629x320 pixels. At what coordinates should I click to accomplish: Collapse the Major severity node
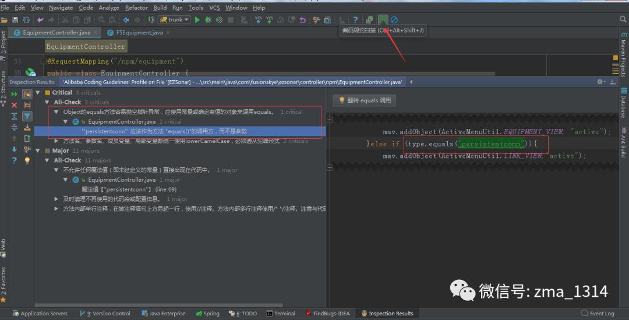[x=38, y=151]
